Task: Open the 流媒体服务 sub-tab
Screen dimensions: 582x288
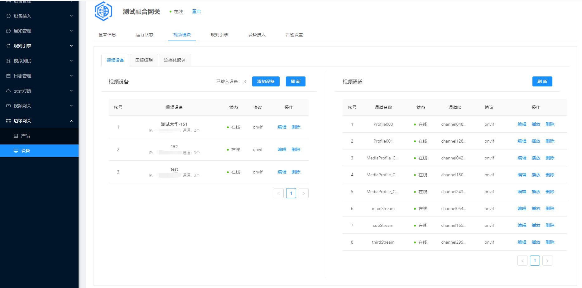Action: (175, 60)
